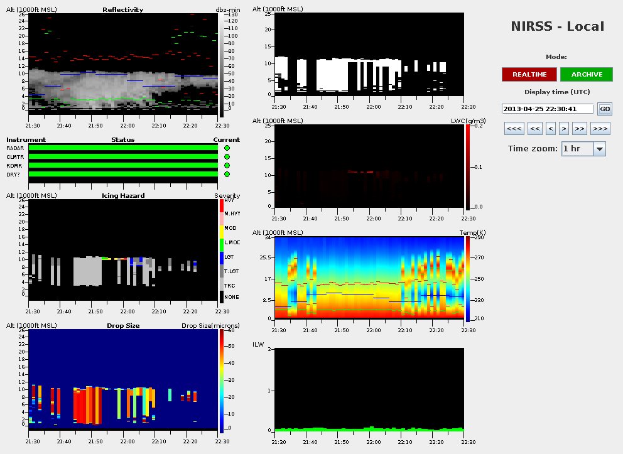623x454 pixels.
Task: Click the Temp(K) temperature profile chart
Action: [x=369, y=278]
